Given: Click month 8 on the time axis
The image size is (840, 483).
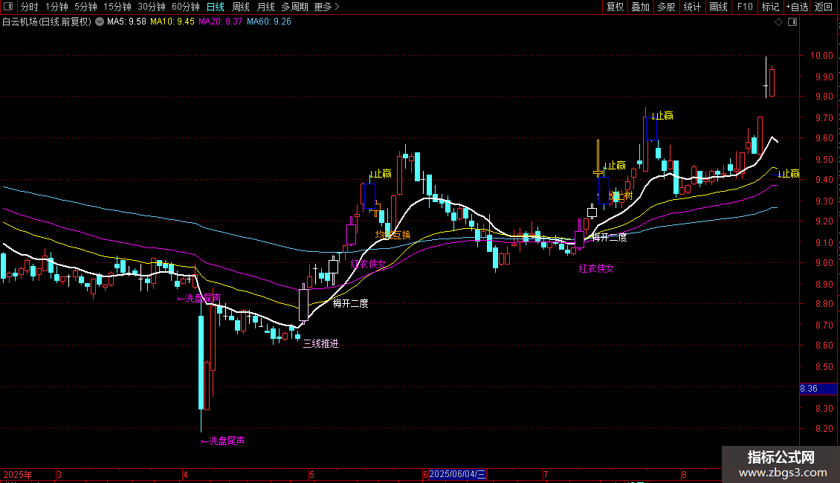Looking at the screenshot, I should click(x=684, y=474).
